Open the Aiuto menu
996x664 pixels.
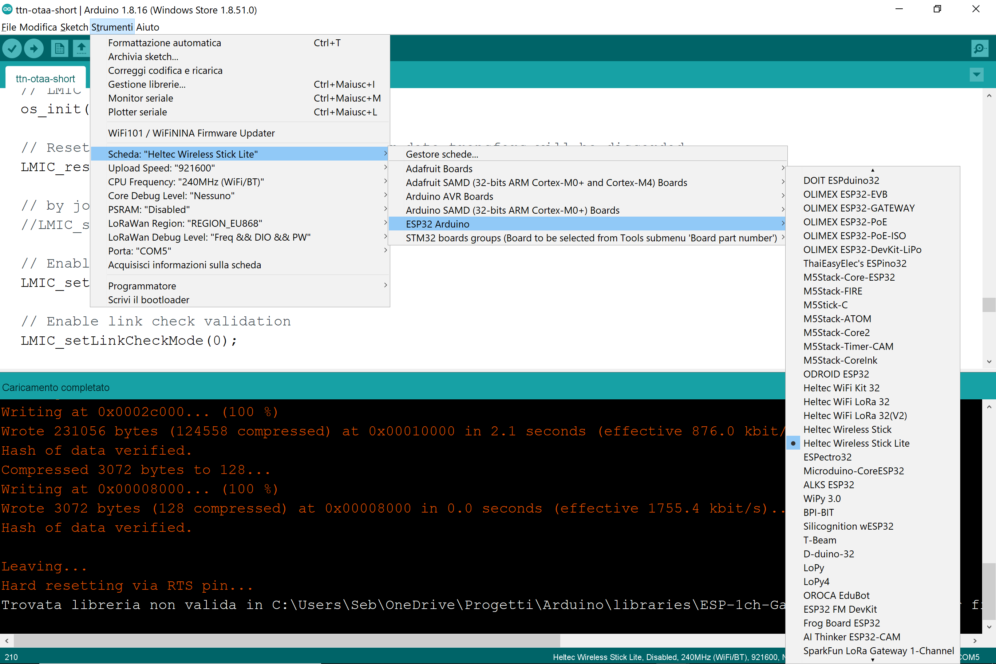coord(148,27)
